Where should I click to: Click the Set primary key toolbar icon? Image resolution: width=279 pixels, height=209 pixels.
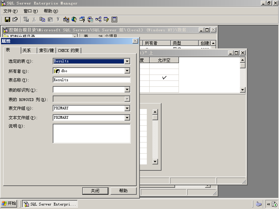pyautogui.click(x=58, y=20)
